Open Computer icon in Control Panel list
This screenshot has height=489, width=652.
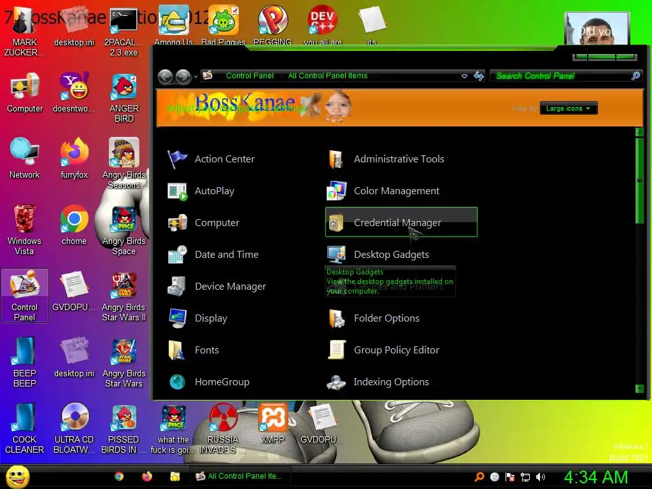point(178,223)
